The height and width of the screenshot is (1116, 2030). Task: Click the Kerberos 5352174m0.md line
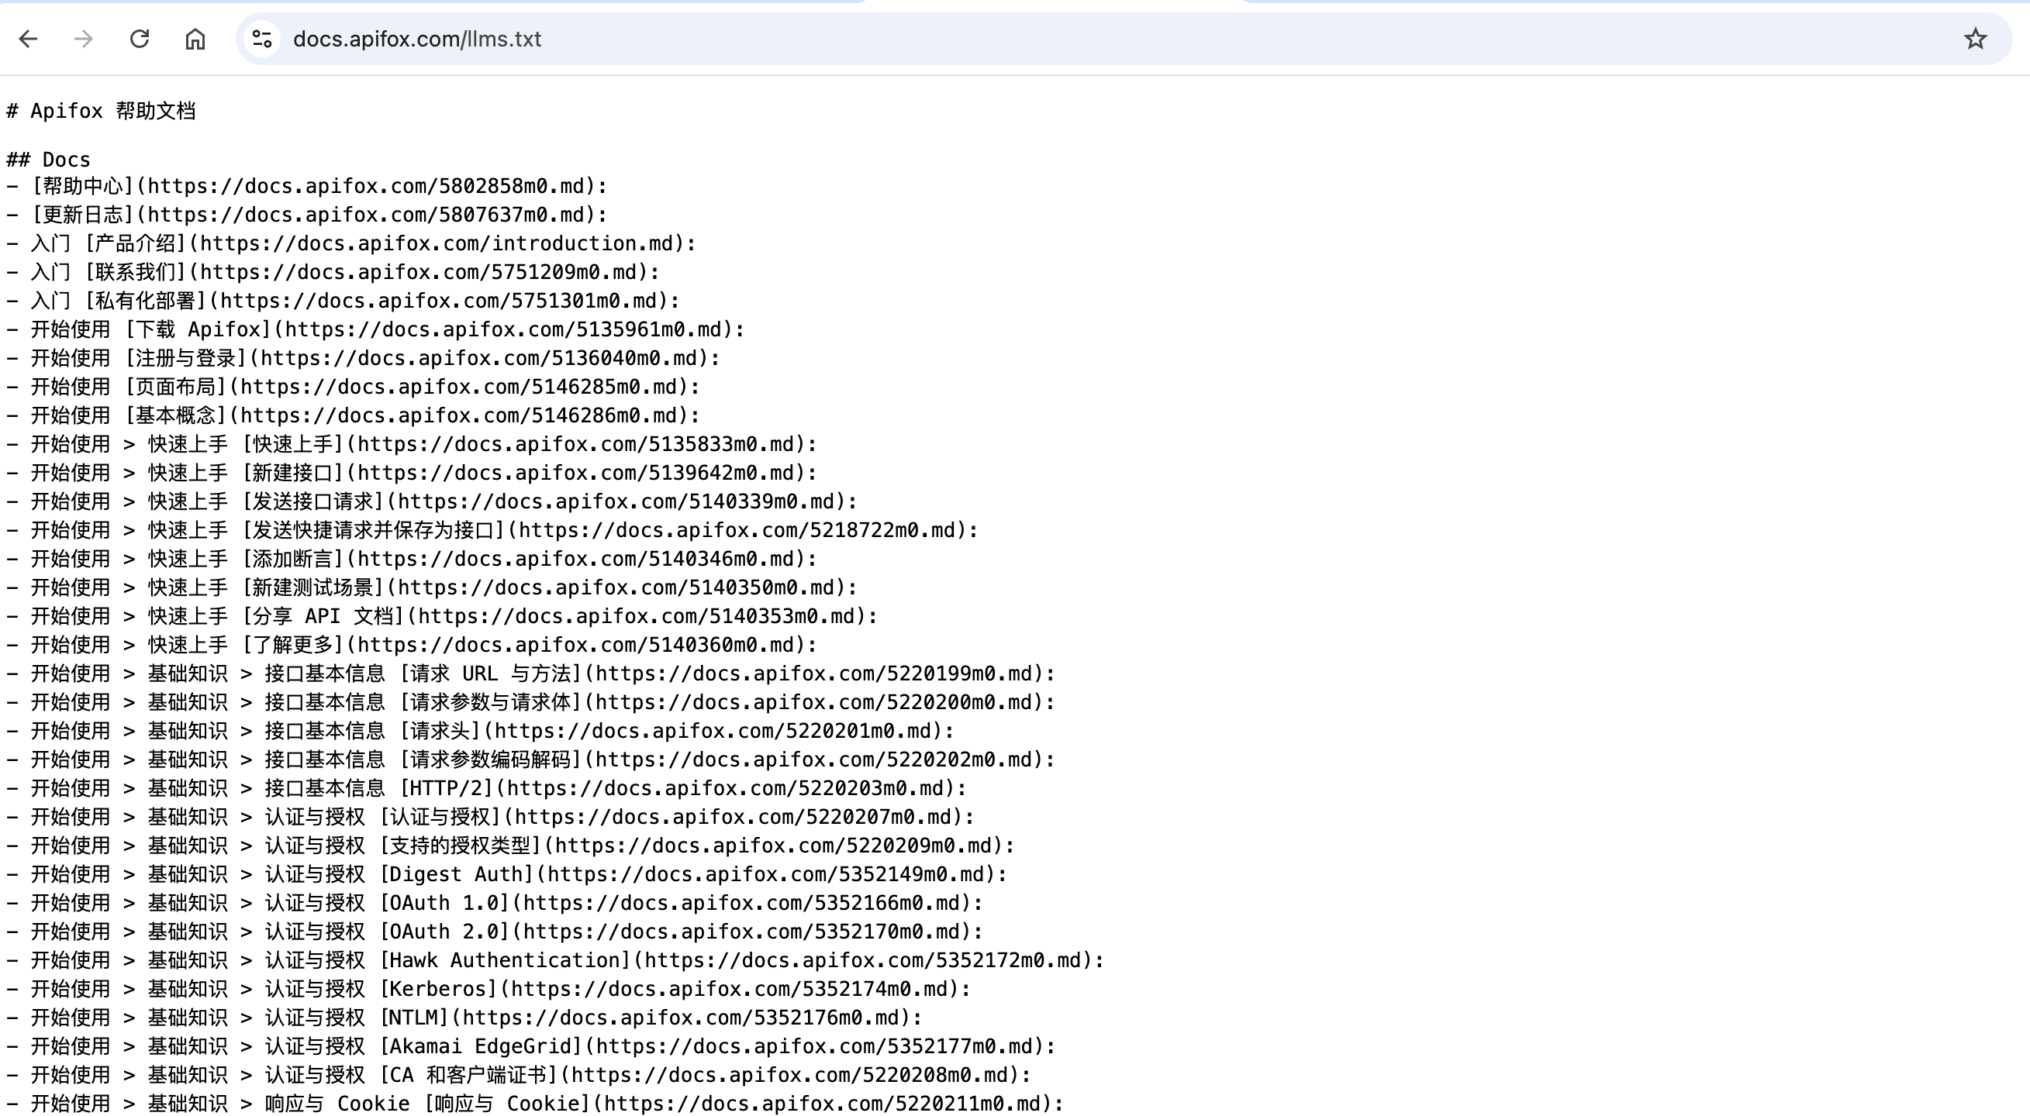click(489, 988)
